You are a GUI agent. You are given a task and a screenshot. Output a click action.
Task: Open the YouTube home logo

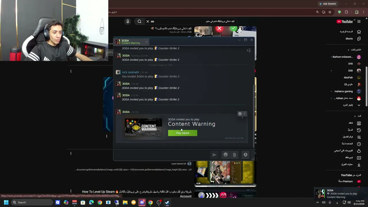(344, 22)
